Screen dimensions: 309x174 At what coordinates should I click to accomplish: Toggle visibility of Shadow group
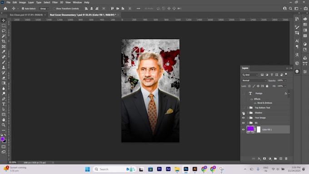tap(244, 113)
